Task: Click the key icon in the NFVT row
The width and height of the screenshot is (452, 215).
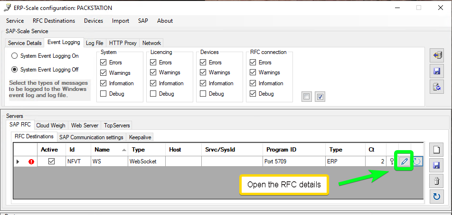Action: (392, 161)
